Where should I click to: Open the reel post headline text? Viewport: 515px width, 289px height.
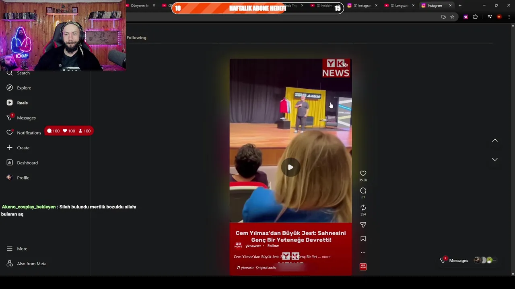[x=290, y=236]
